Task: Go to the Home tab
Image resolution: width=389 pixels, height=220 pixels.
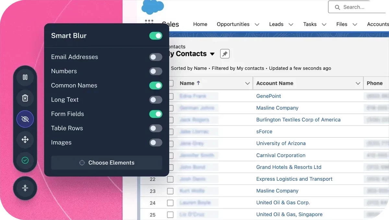Action: pos(200,24)
